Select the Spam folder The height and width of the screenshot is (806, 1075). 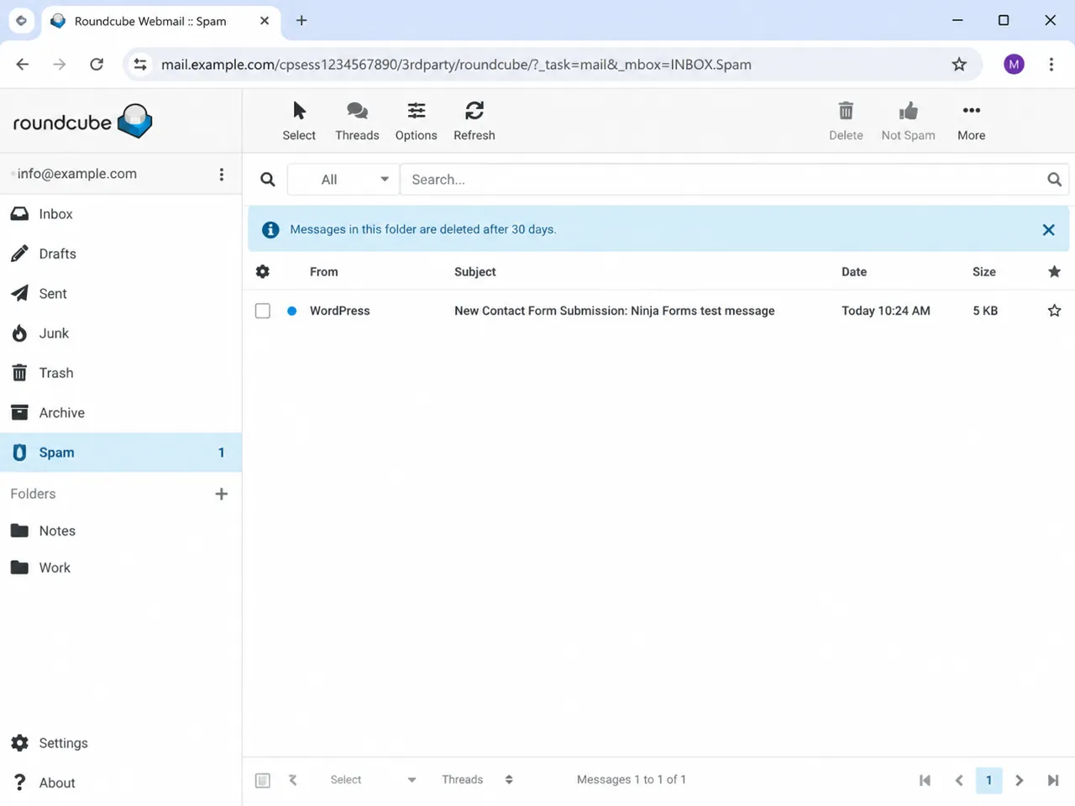point(121,453)
